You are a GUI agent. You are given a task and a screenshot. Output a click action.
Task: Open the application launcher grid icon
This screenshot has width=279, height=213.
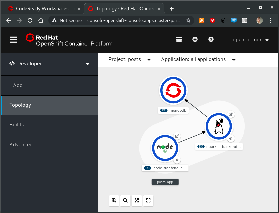click(179, 40)
